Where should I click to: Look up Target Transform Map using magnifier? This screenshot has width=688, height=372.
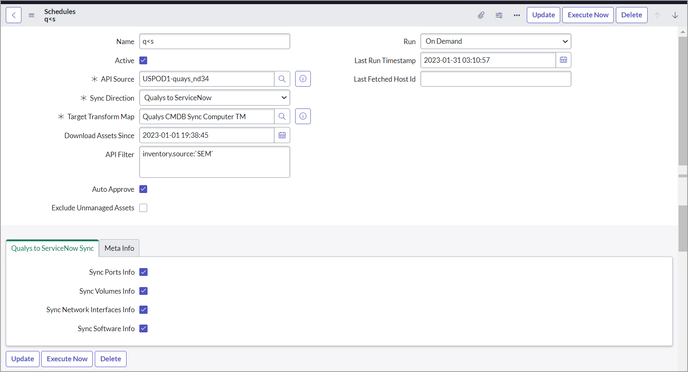click(282, 117)
